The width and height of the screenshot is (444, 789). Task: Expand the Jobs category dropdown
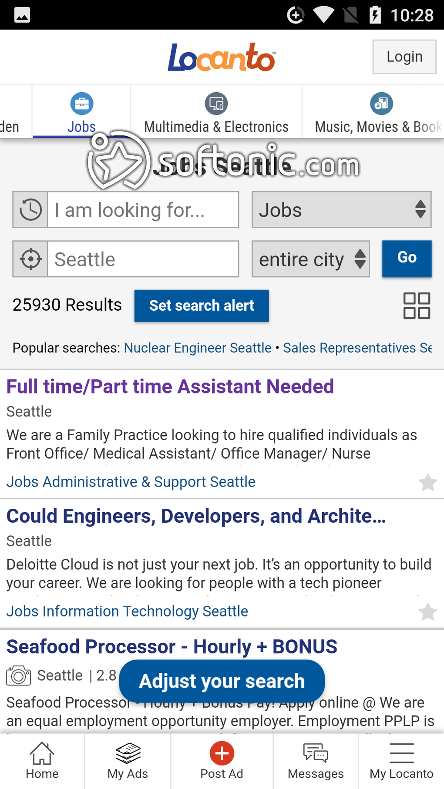tap(341, 210)
